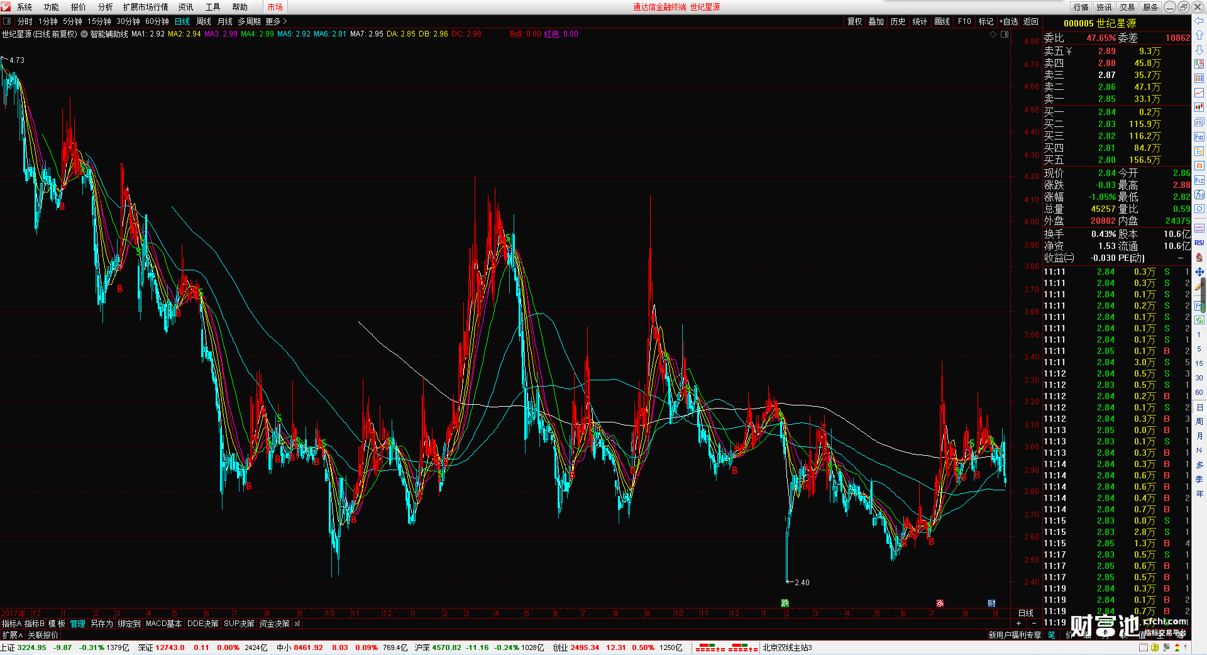This screenshot has width=1207, height=655.
Task: Switch chart to 1分钟 period
Action: [x=48, y=21]
